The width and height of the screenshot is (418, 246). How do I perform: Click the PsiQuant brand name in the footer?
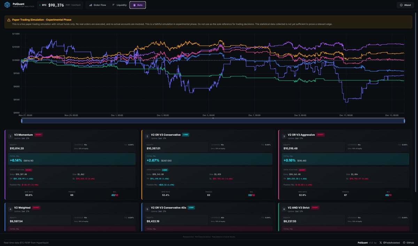pyautogui.click(x=363, y=243)
